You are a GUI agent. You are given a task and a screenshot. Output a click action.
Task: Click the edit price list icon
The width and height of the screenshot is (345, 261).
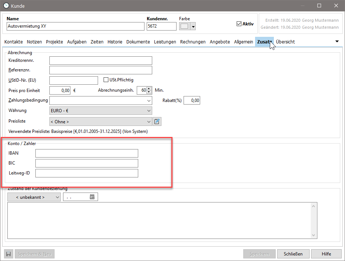click(x=157, y=121)
